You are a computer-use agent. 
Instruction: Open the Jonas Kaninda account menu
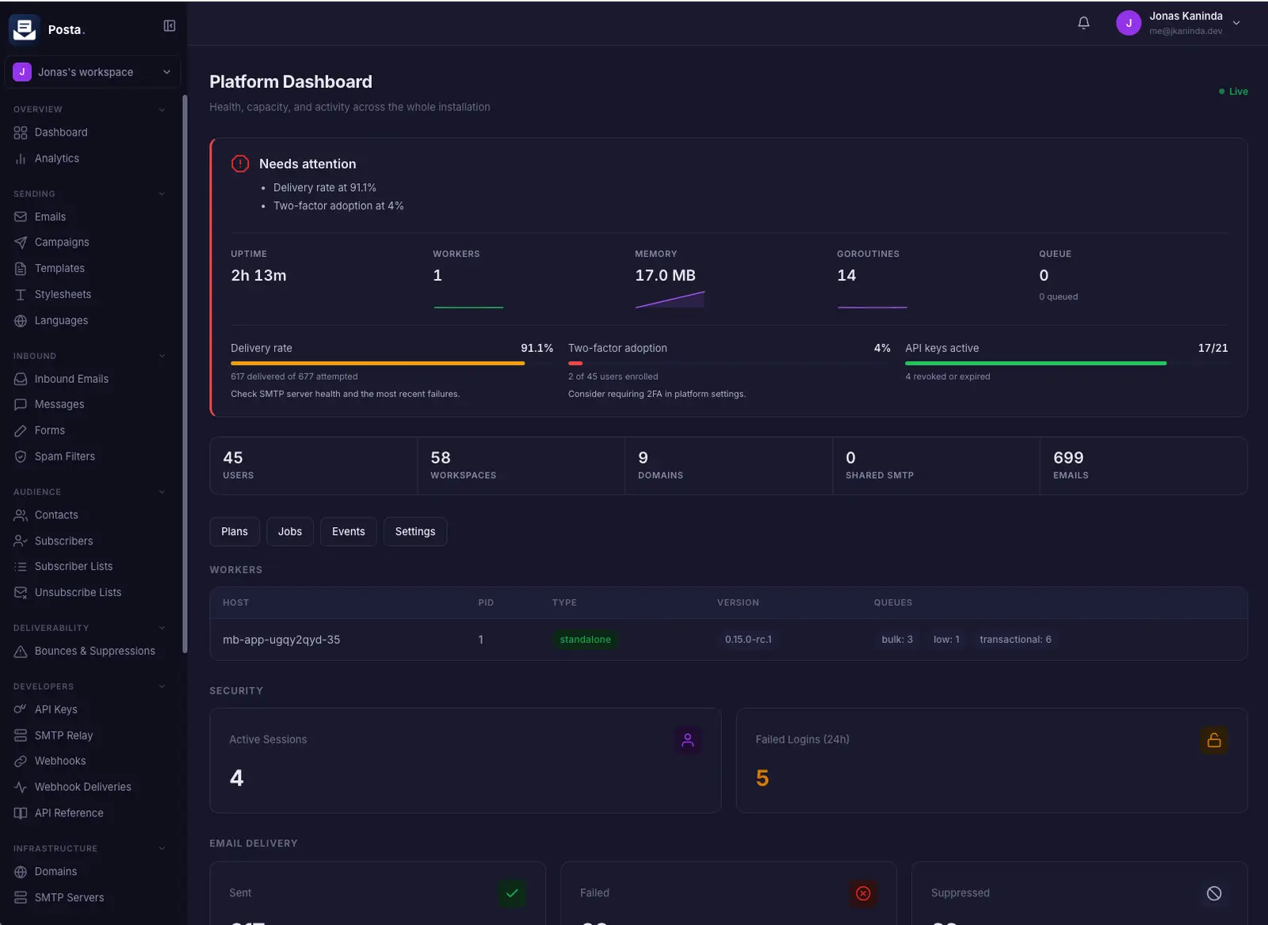click(1178, 23)
